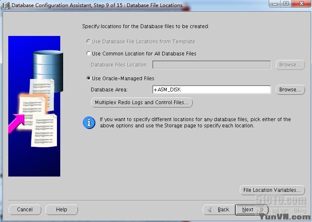Click the 'Database Files Location:' label
312x222 pixels.
[x=119, y=65]
